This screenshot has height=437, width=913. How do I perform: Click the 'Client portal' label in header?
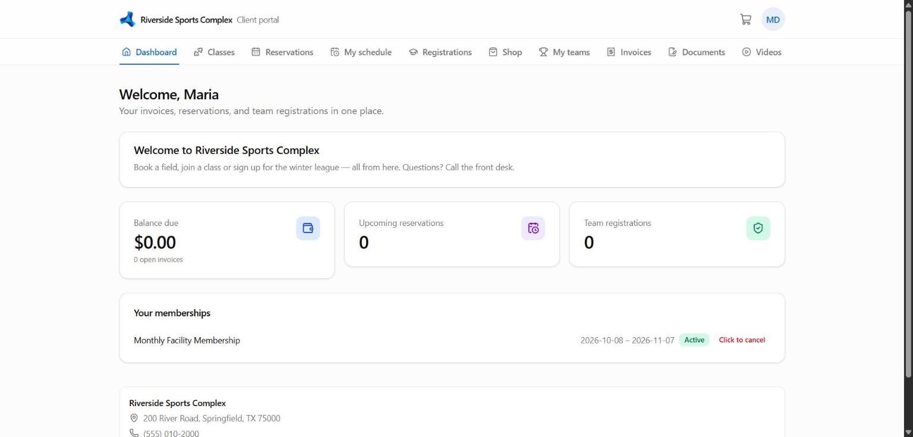tap(257, 20)
